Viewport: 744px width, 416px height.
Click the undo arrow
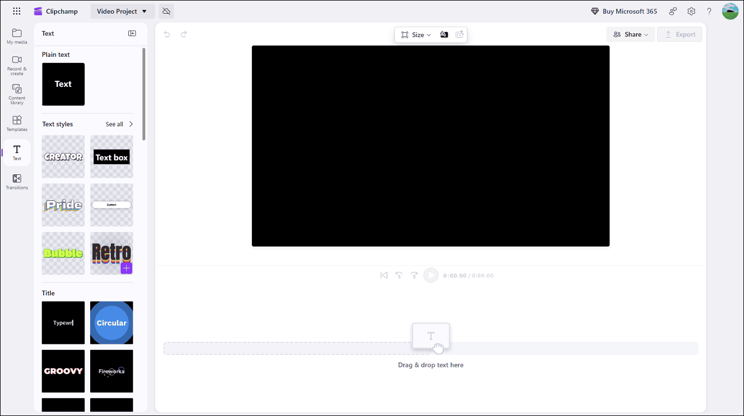coord(167,34)
